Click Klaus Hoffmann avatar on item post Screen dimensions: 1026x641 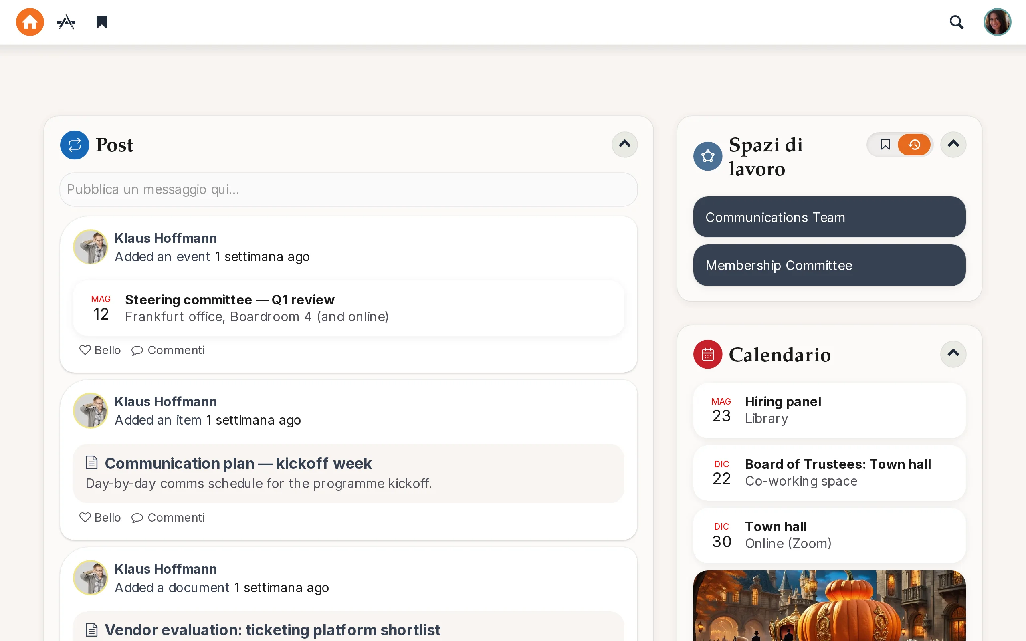[x=91, y=410]
